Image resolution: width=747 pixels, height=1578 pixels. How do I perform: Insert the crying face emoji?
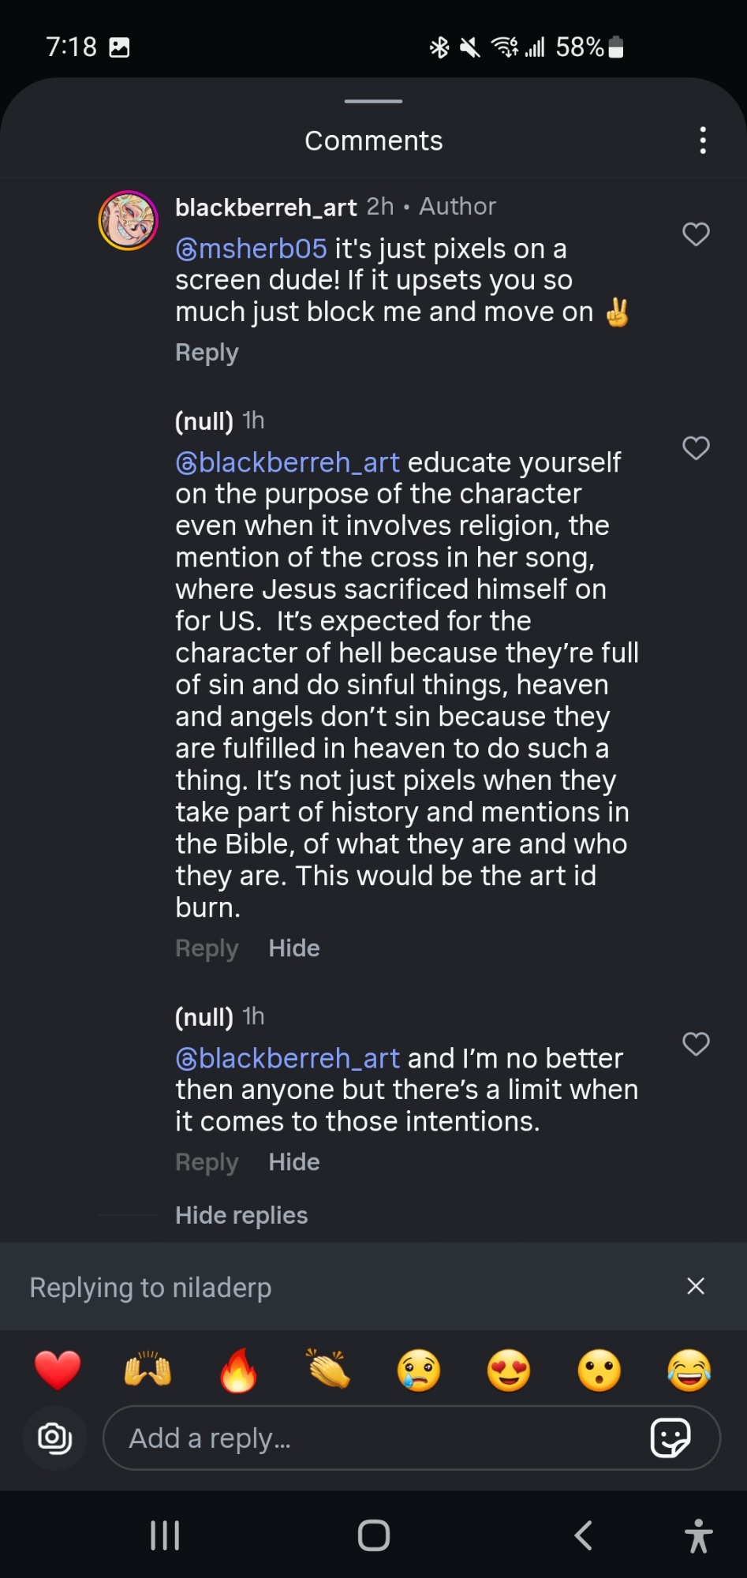[x=419, y=1370]
